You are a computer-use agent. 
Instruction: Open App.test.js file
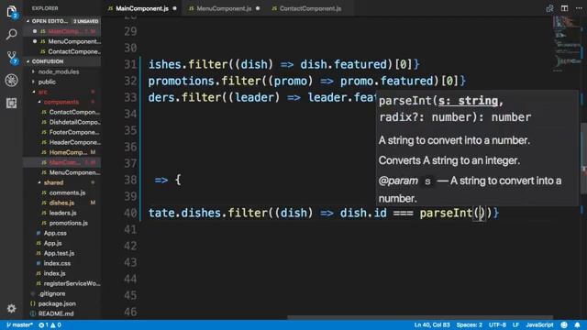tap(62, 253)
